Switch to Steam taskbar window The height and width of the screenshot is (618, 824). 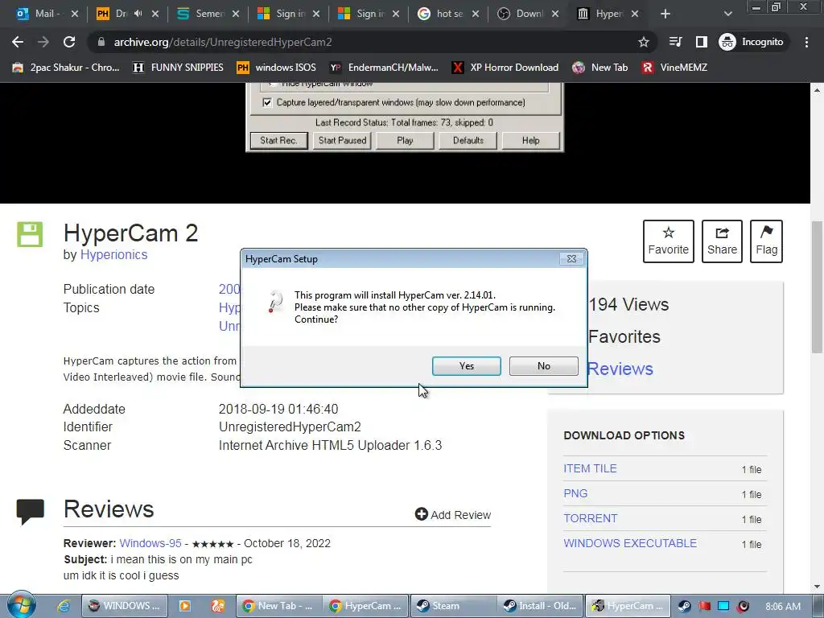point(453,606)
